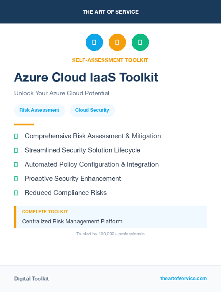Click Comprehensive Risk Assessment & Mitigation text
The height and width of the screenshot is (292, 221).
pyautogui.click(x=93, y=136)
